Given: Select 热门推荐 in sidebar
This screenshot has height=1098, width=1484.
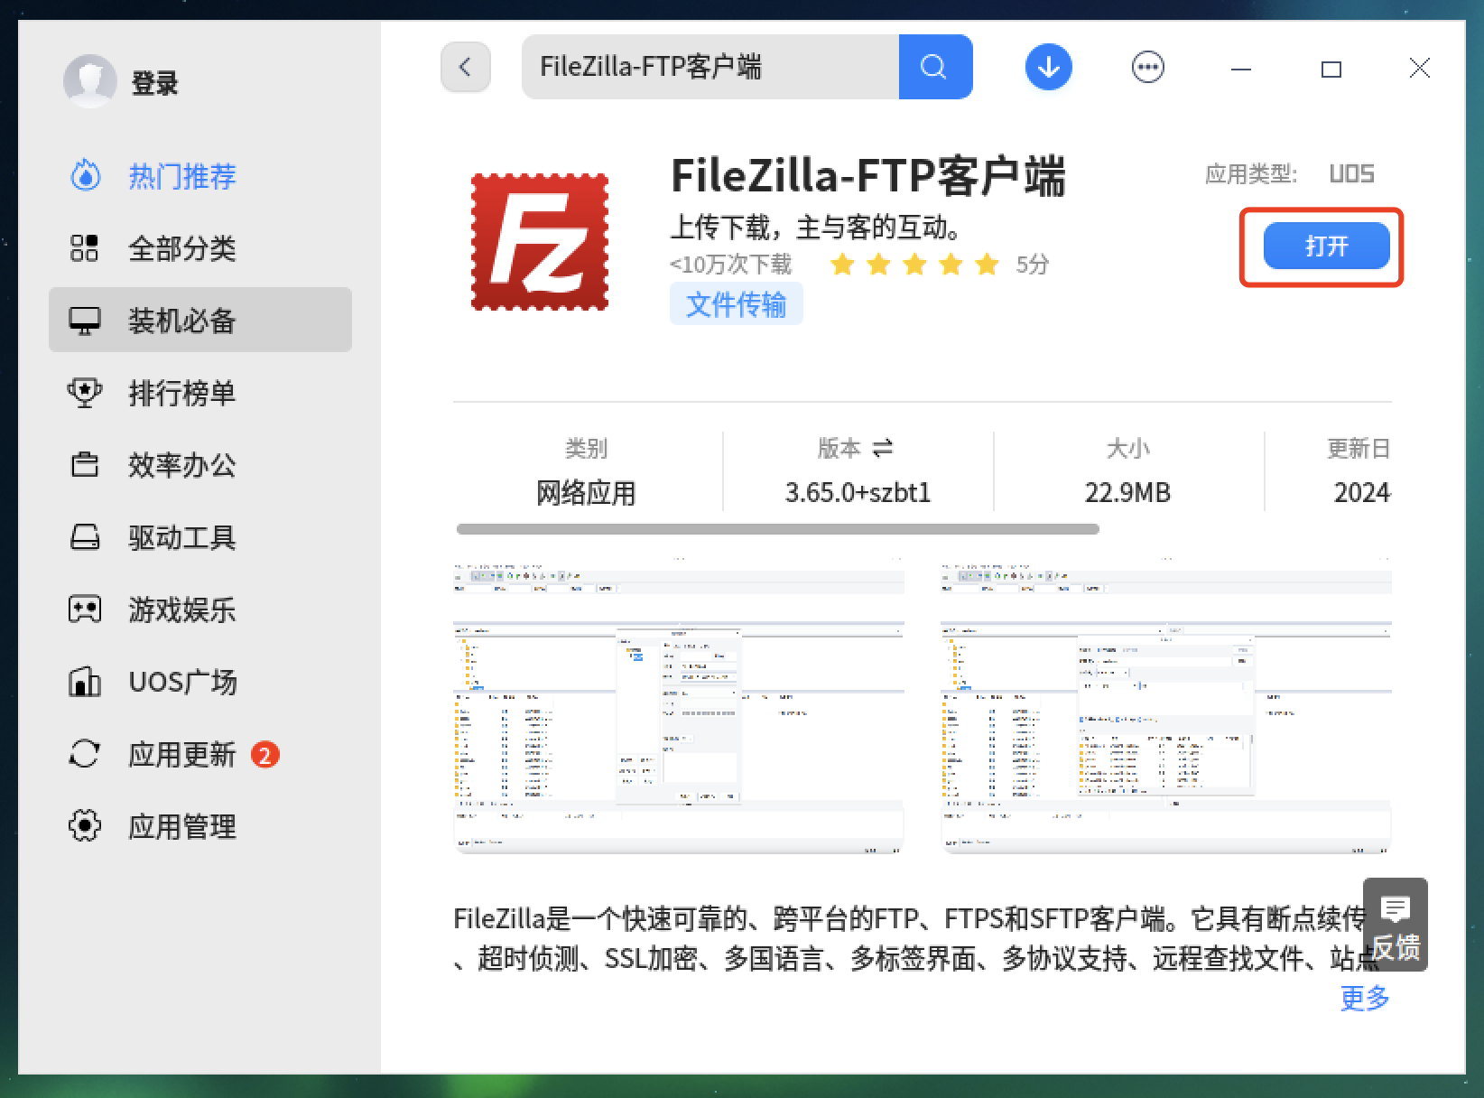Looking at the screenshot, I should (x=200, y=175).
